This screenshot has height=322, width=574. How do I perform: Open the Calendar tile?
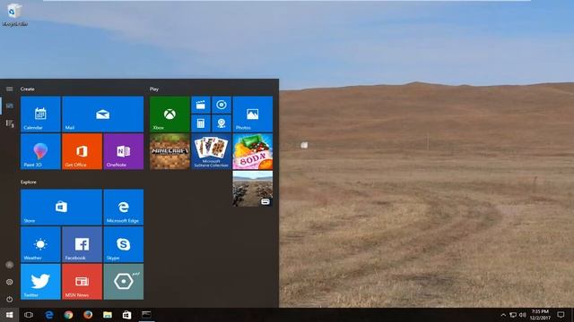tap(40, 114)
